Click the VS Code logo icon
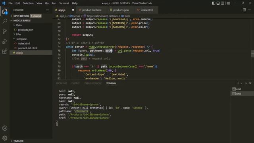 tap(4, 3)
